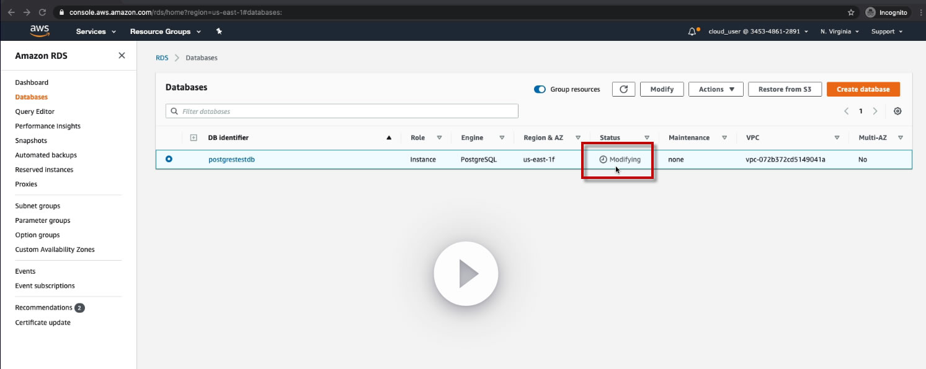Open Recommendations in the sidebar
The height and width of the screenshot is (369, 926).
click(44, 308)
